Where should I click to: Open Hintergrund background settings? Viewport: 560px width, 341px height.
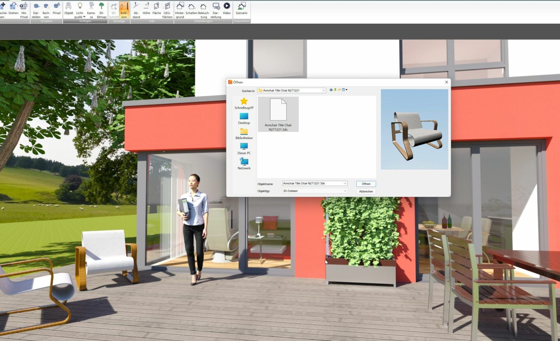(180, 9)
